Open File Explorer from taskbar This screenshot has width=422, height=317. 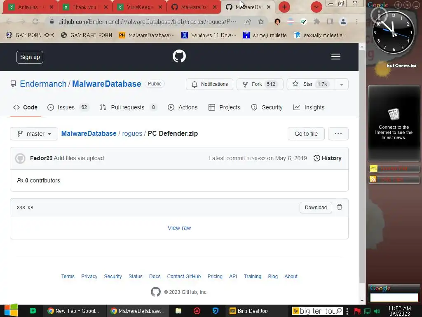178,311
